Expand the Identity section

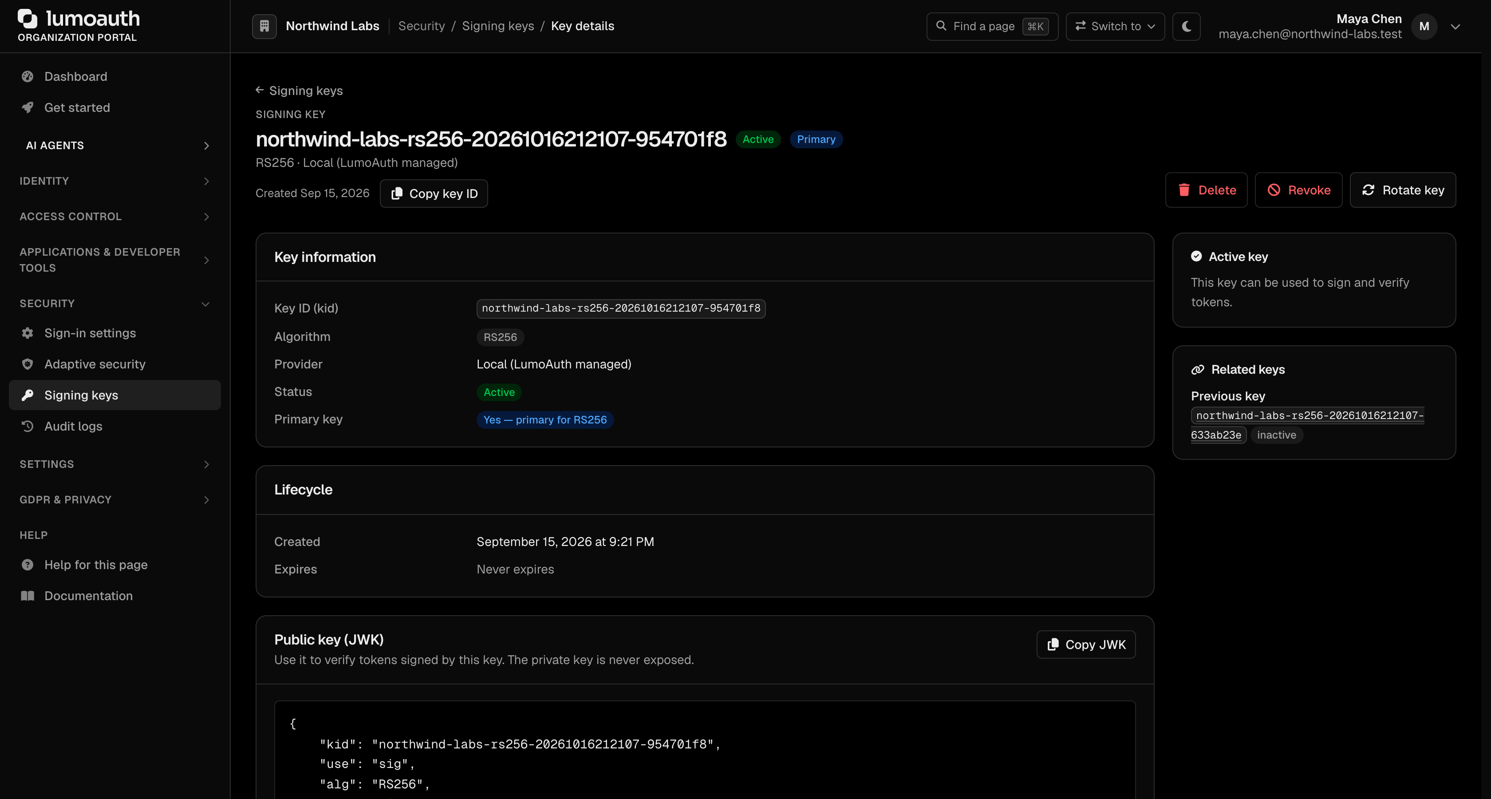tap(114, 181)
